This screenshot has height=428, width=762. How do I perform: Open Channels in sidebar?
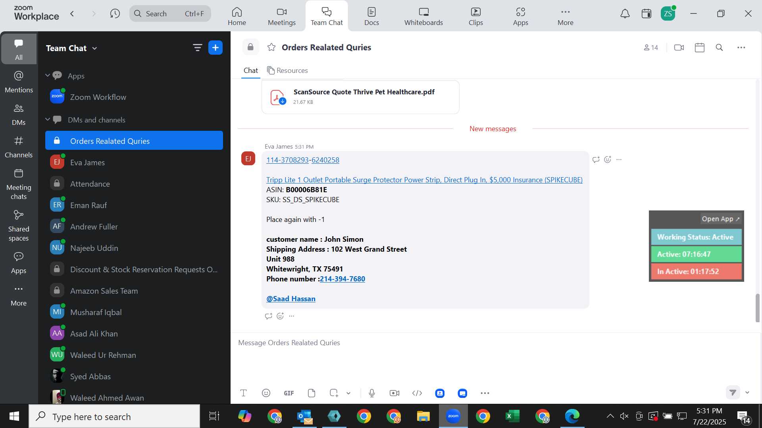coord(19,147)
